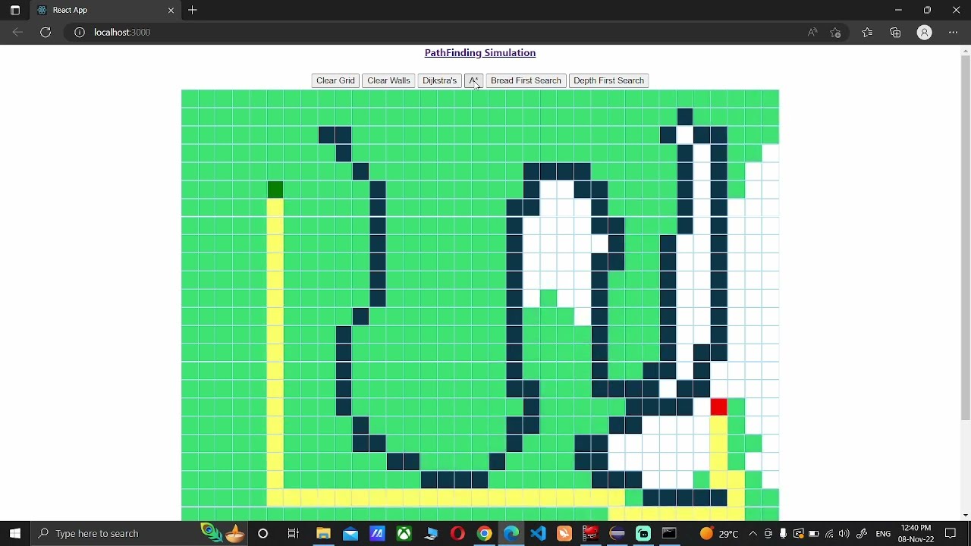Open the PathFinding Simulation title link

(x=480, y=52)
